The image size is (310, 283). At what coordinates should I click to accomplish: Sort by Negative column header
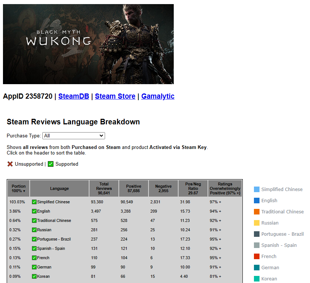(x=163, y=188)
